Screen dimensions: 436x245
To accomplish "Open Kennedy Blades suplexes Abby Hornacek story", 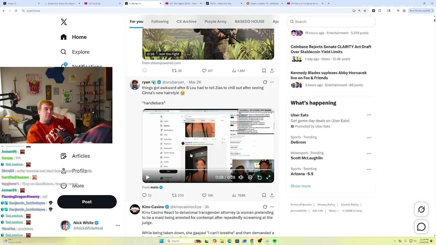I will 329,75.
